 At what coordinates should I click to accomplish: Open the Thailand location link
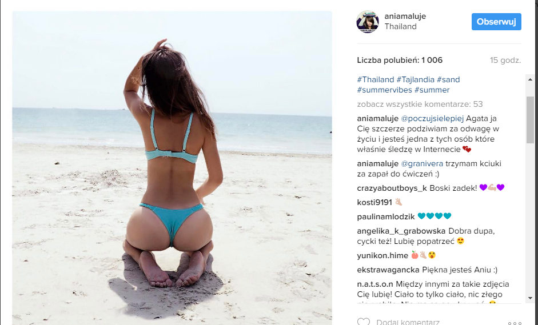point(400,26)
